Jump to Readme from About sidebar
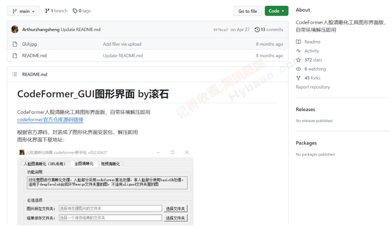The width and height of the screenshot is (392, 226). 312,42
